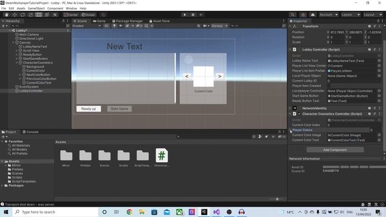Open the Window menu
The image size is (386, 217).
click(x=71, y=8)
